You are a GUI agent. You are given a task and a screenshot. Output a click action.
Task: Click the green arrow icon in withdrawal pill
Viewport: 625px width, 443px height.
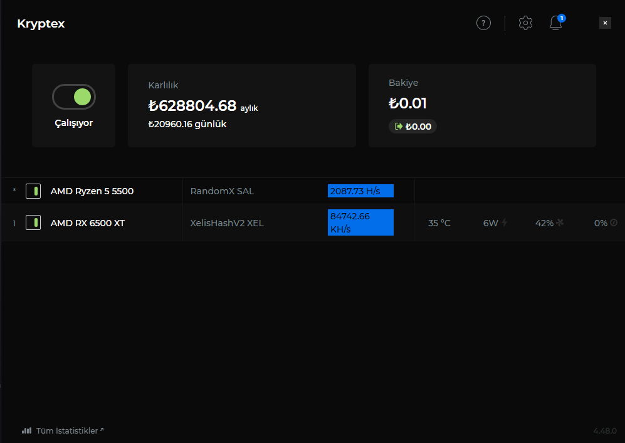coord(398,127)
